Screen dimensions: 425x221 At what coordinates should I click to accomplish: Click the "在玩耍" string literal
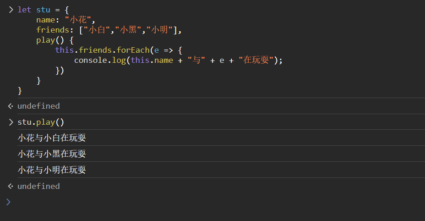tap(256, 61)
